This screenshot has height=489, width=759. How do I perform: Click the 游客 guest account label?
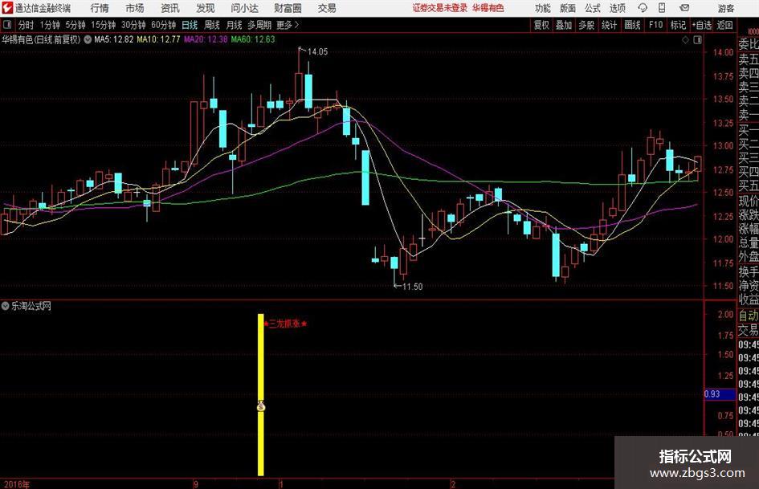[725, 8]
